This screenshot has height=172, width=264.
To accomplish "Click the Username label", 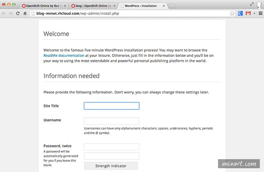I will click(x=52, y=120).
